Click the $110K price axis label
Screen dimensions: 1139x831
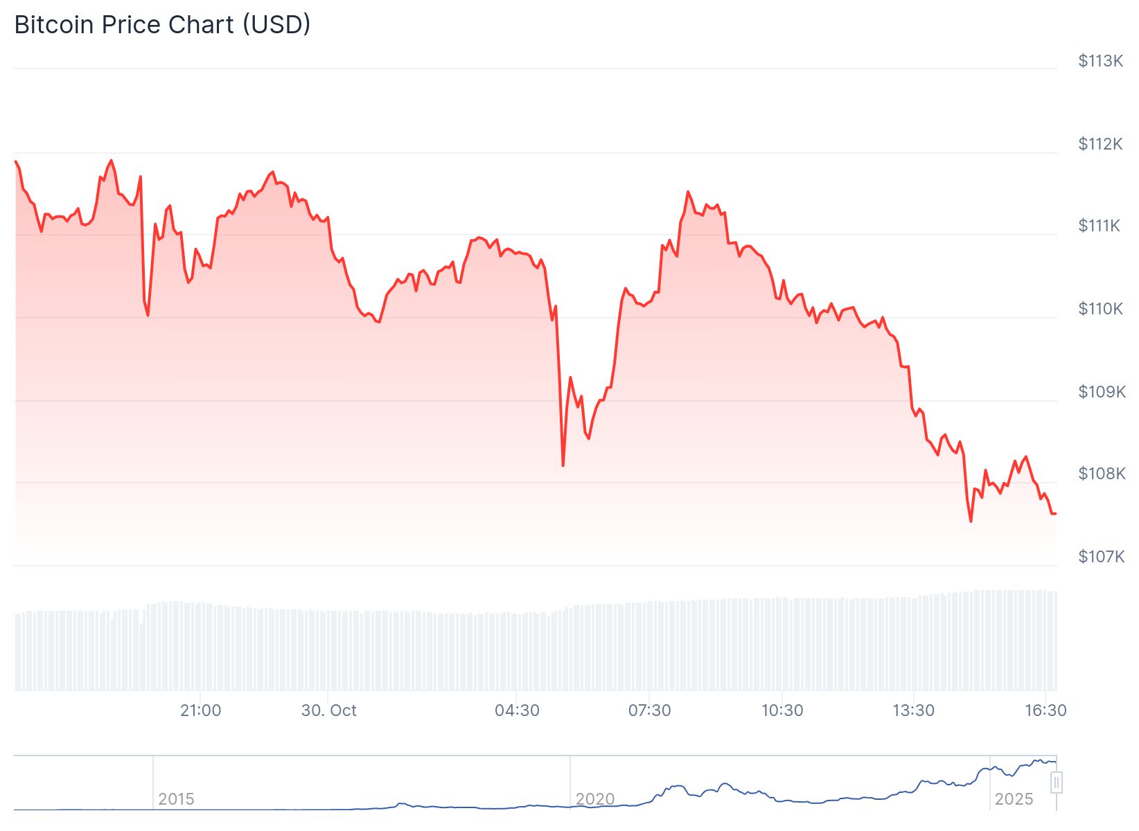coord(1100,309)
